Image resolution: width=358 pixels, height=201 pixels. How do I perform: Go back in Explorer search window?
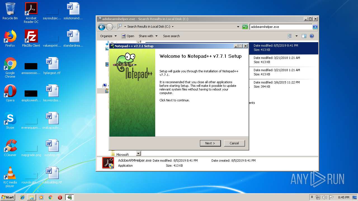point(102,27)
